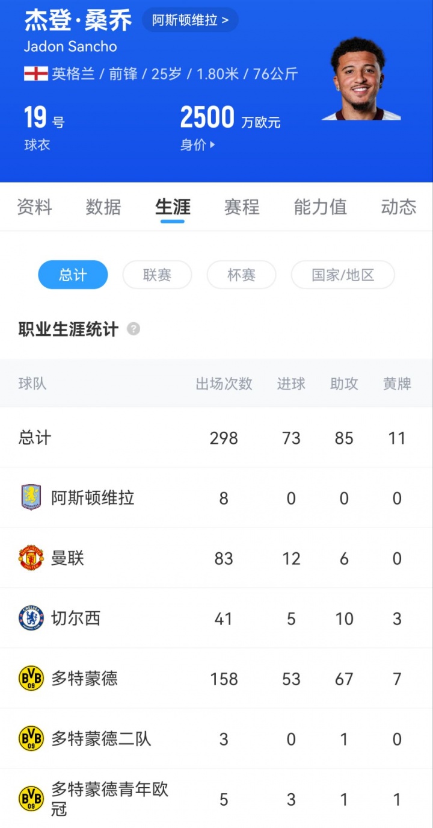The image size is (433, 828).
Task: Click the Aston Villa club crest icon
Action: pos(31,497)
